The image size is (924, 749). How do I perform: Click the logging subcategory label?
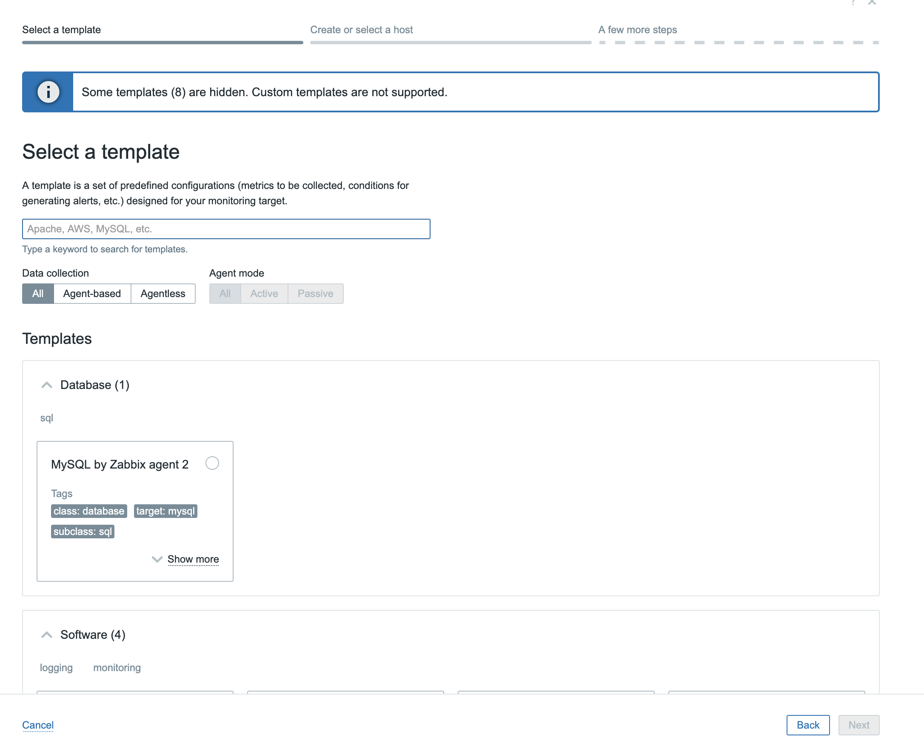point(56,667)
